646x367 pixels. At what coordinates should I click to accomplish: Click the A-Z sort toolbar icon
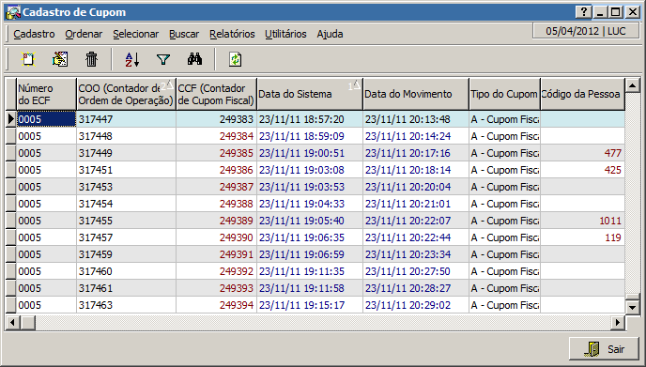coord(132,59)
